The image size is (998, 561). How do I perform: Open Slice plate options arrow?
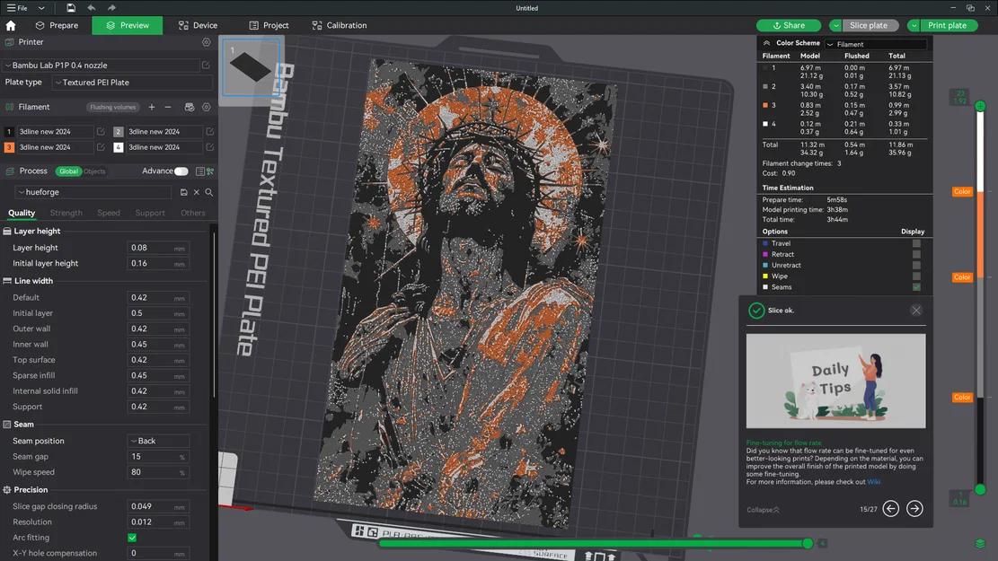point(835,25)
